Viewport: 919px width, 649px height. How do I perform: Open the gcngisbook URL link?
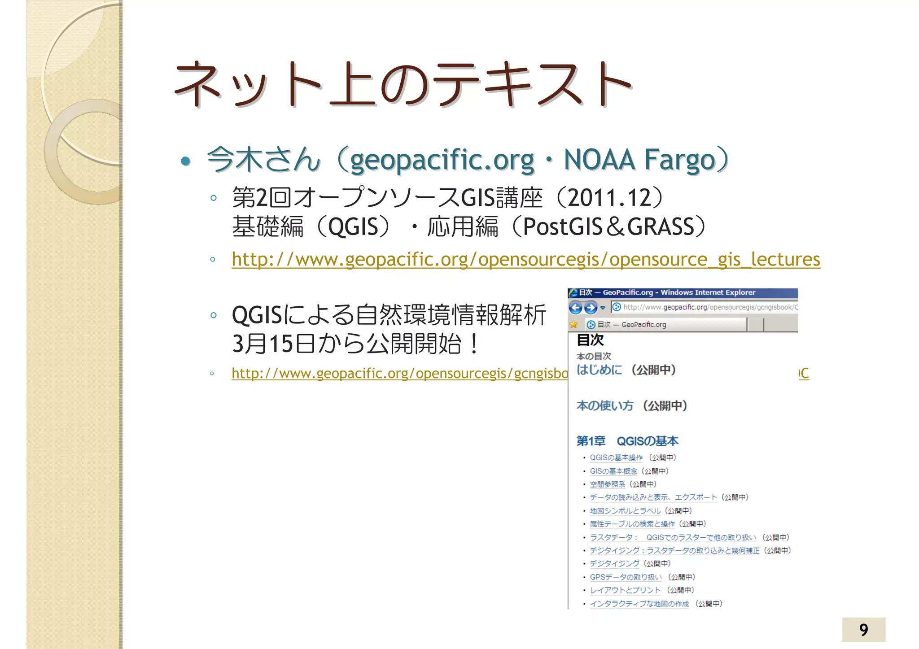click(400, 373)
